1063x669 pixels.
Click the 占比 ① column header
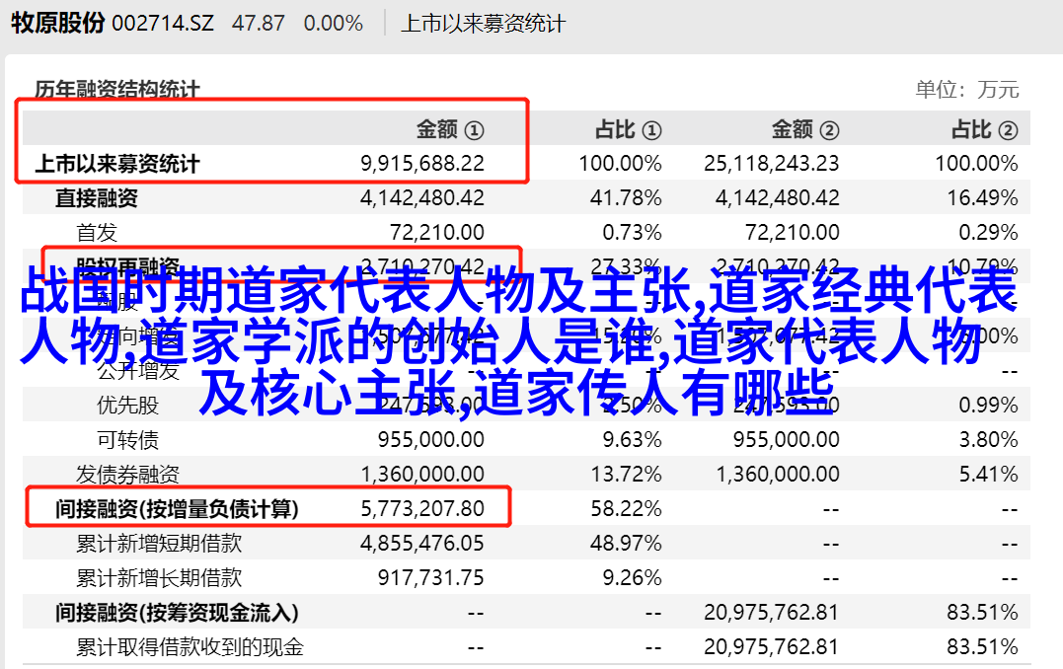[x=629, y=129]
